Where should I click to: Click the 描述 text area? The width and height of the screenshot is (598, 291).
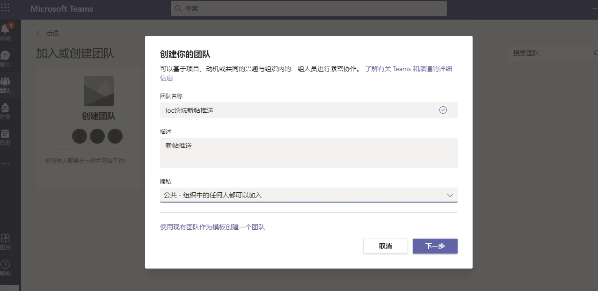pos(309,152)
